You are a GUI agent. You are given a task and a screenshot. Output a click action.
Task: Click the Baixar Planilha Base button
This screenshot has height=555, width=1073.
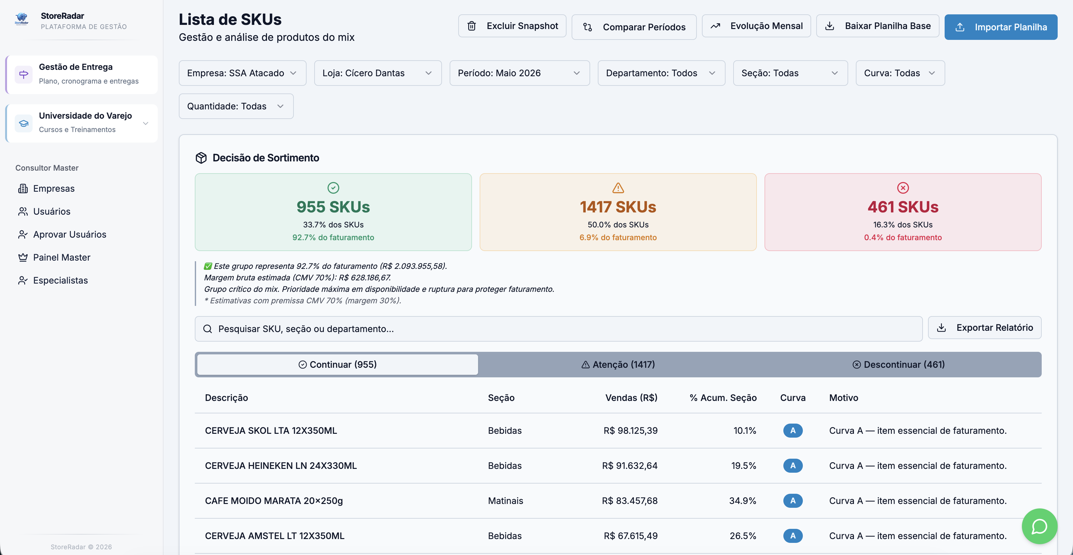(x=878, y=26)
